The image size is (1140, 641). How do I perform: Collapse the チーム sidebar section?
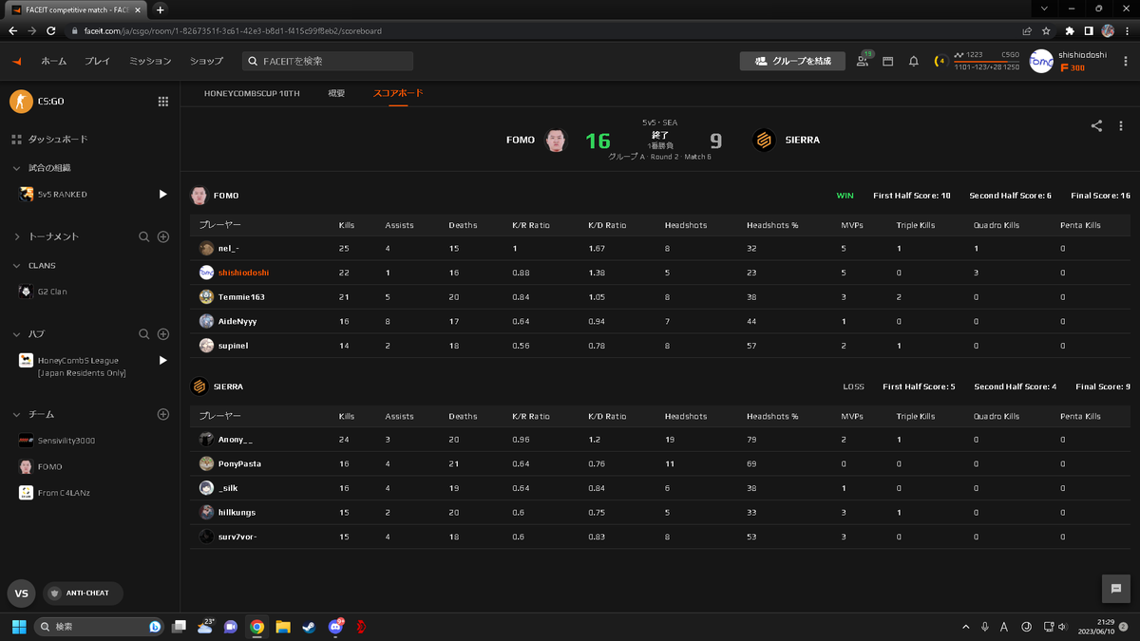pyautogui.click(x=16, y=415)
